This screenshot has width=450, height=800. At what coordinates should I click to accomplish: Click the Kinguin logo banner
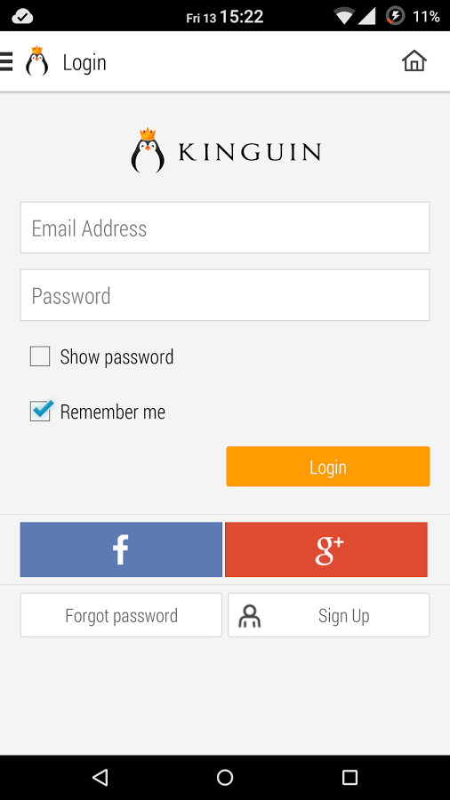coord(226,150)
